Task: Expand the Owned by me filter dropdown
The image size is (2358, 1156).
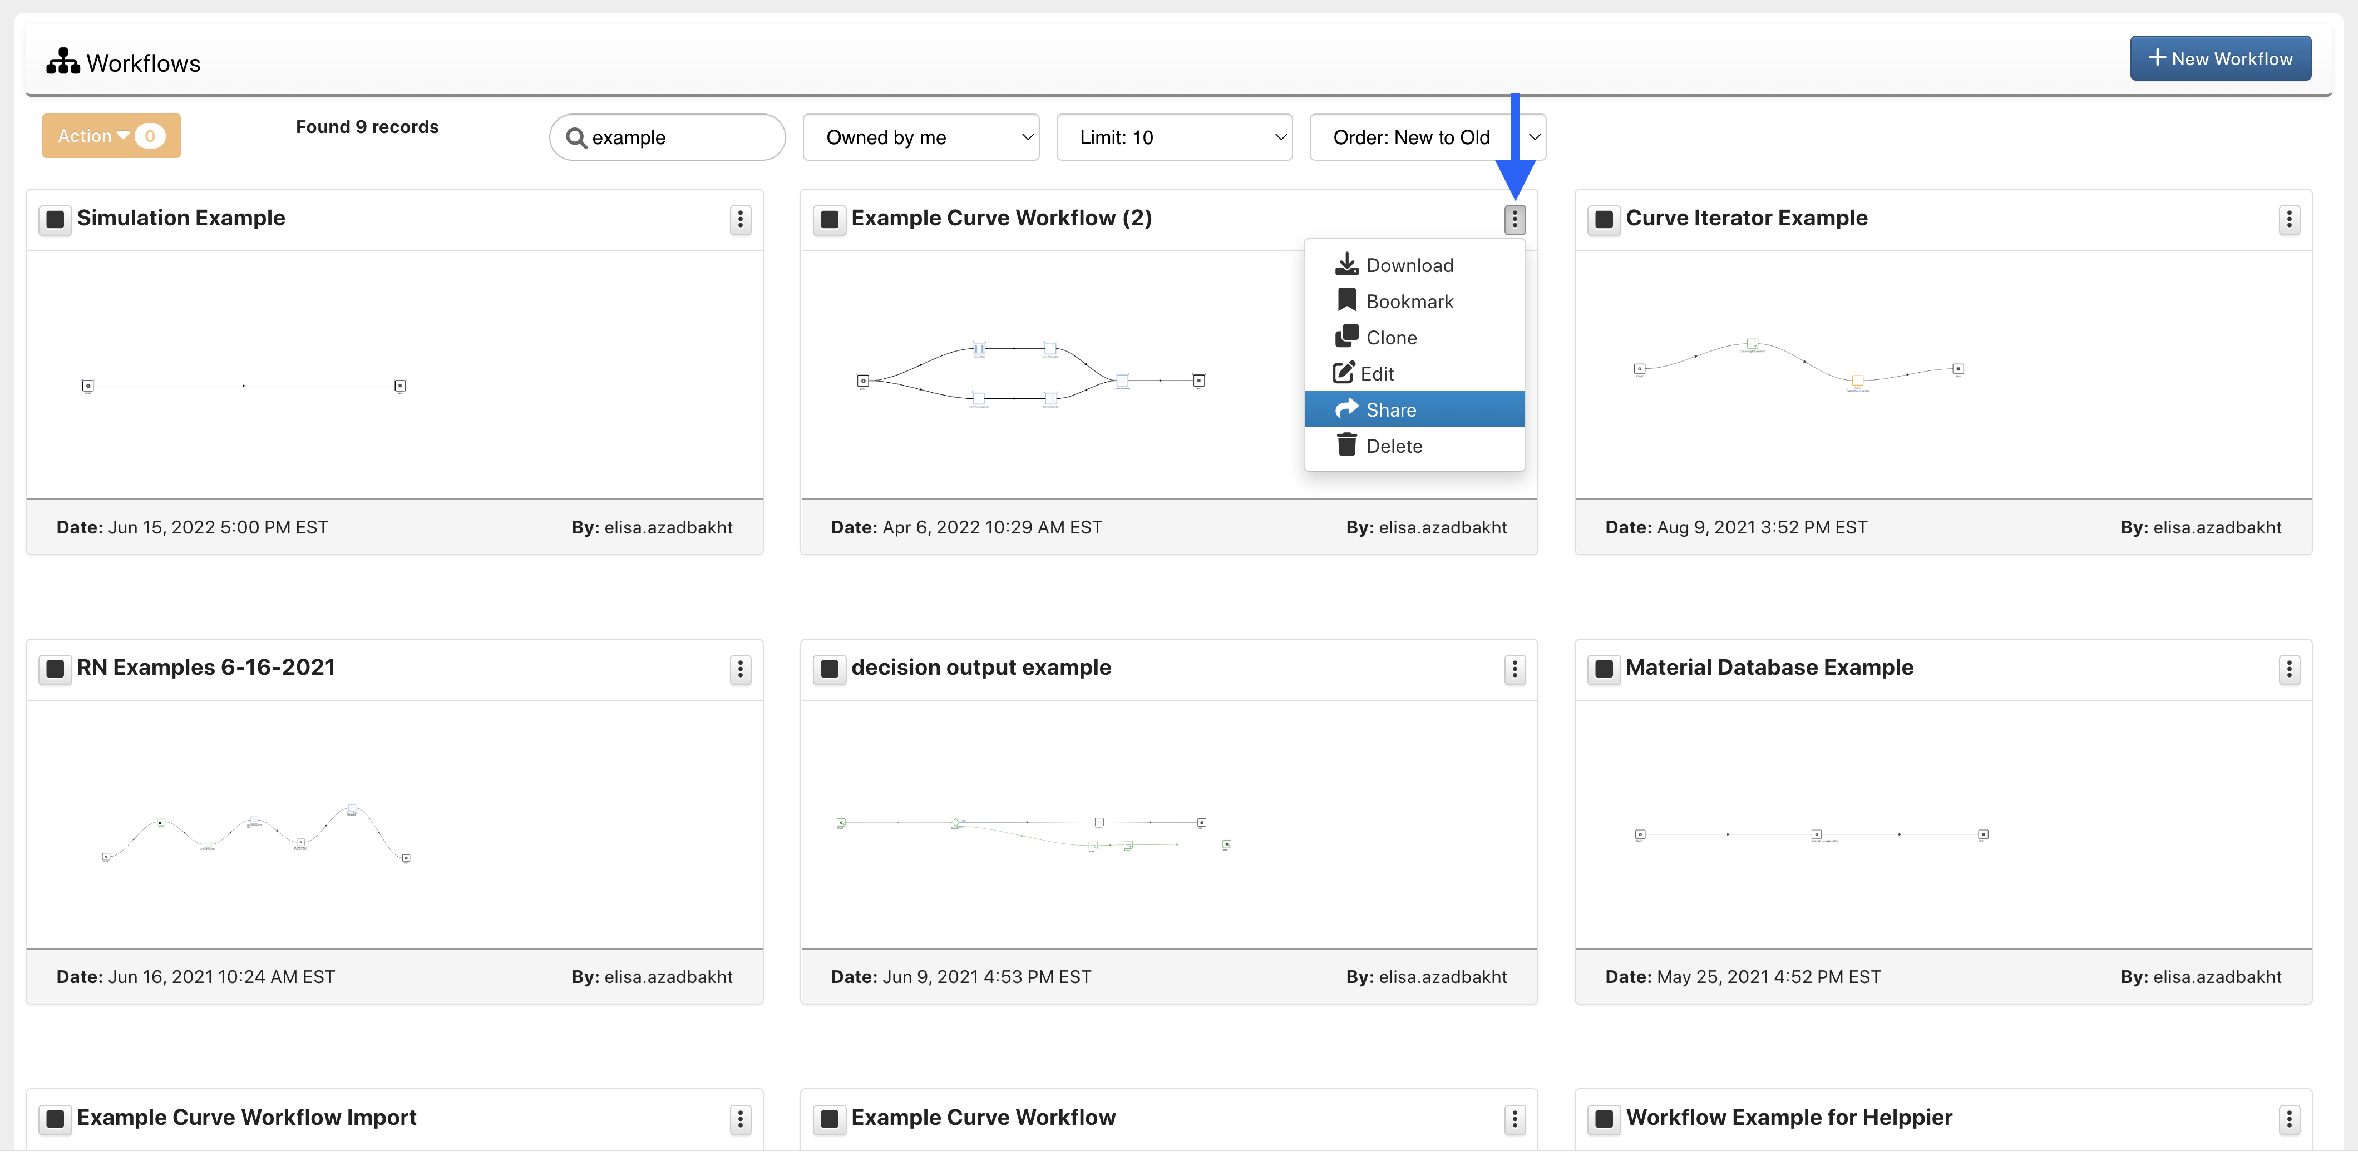Action: [x=921, y=137]
